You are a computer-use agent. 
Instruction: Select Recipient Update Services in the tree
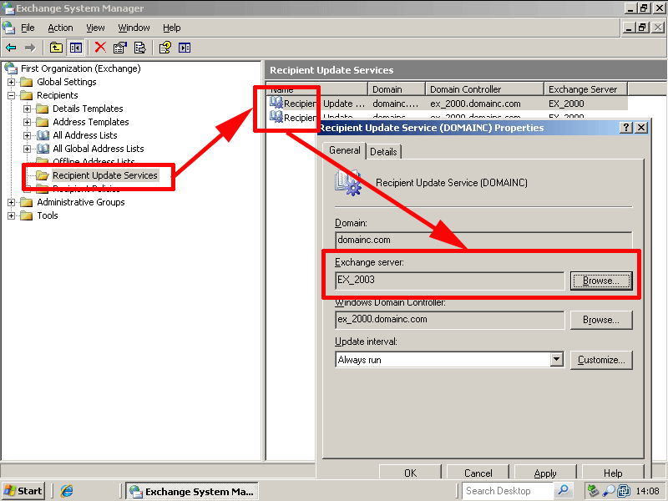coord(105,175)
